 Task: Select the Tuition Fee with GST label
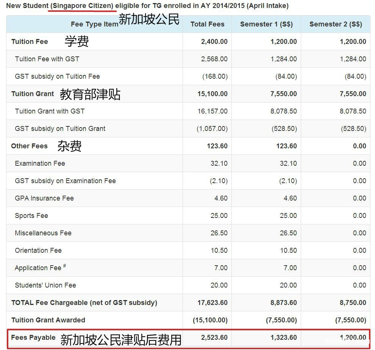pyautogui.click(x=47, y=59)
